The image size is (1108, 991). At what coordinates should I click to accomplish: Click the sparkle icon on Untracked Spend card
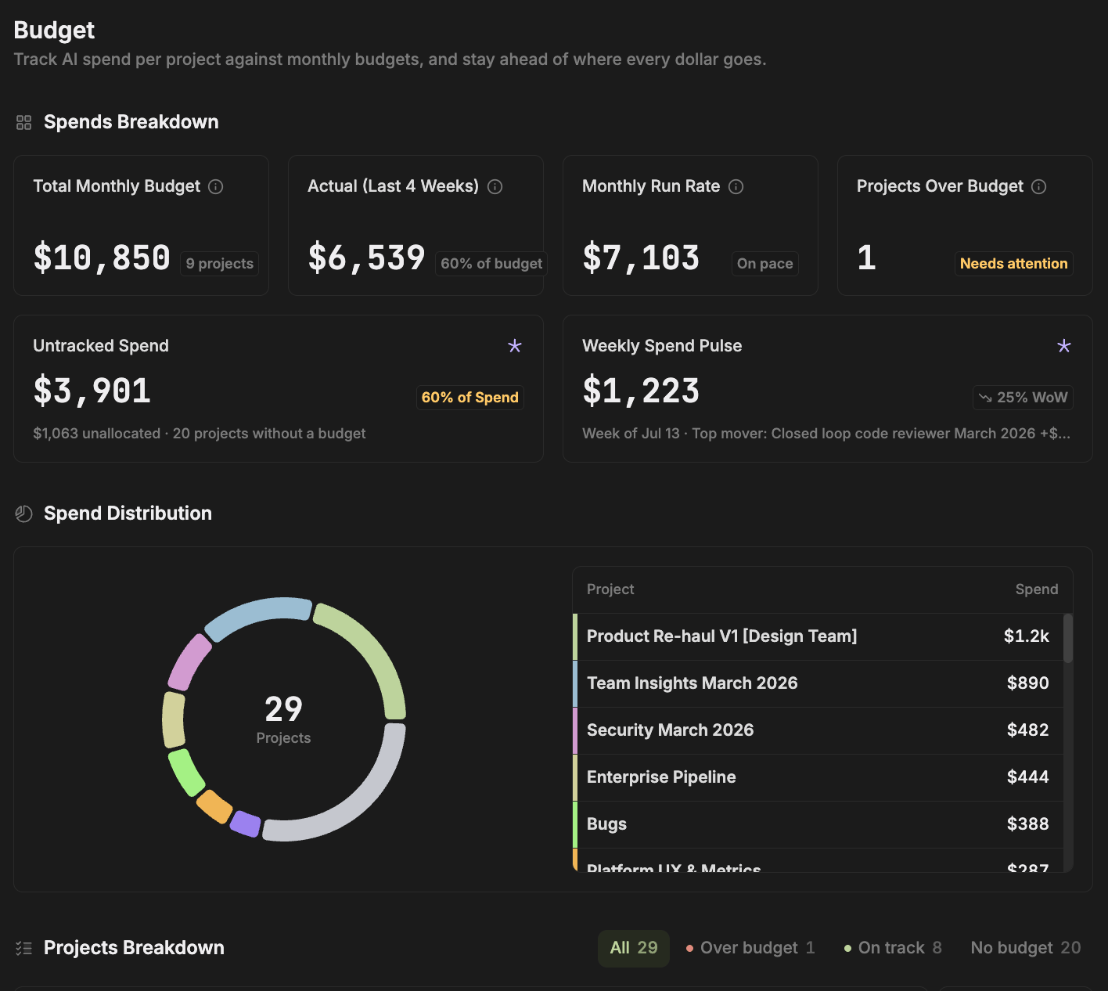[x=514, y=346]
